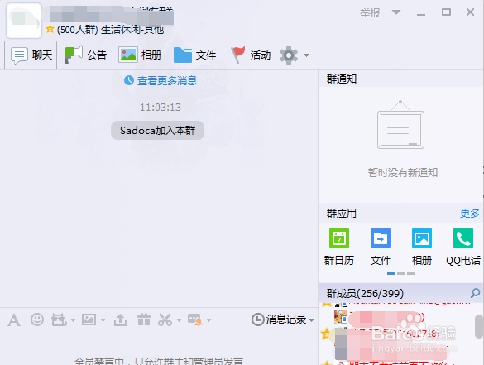The height and width of the screenshot is (365, 484).
Task: Click the upload file icon
Action: (120, 319)
